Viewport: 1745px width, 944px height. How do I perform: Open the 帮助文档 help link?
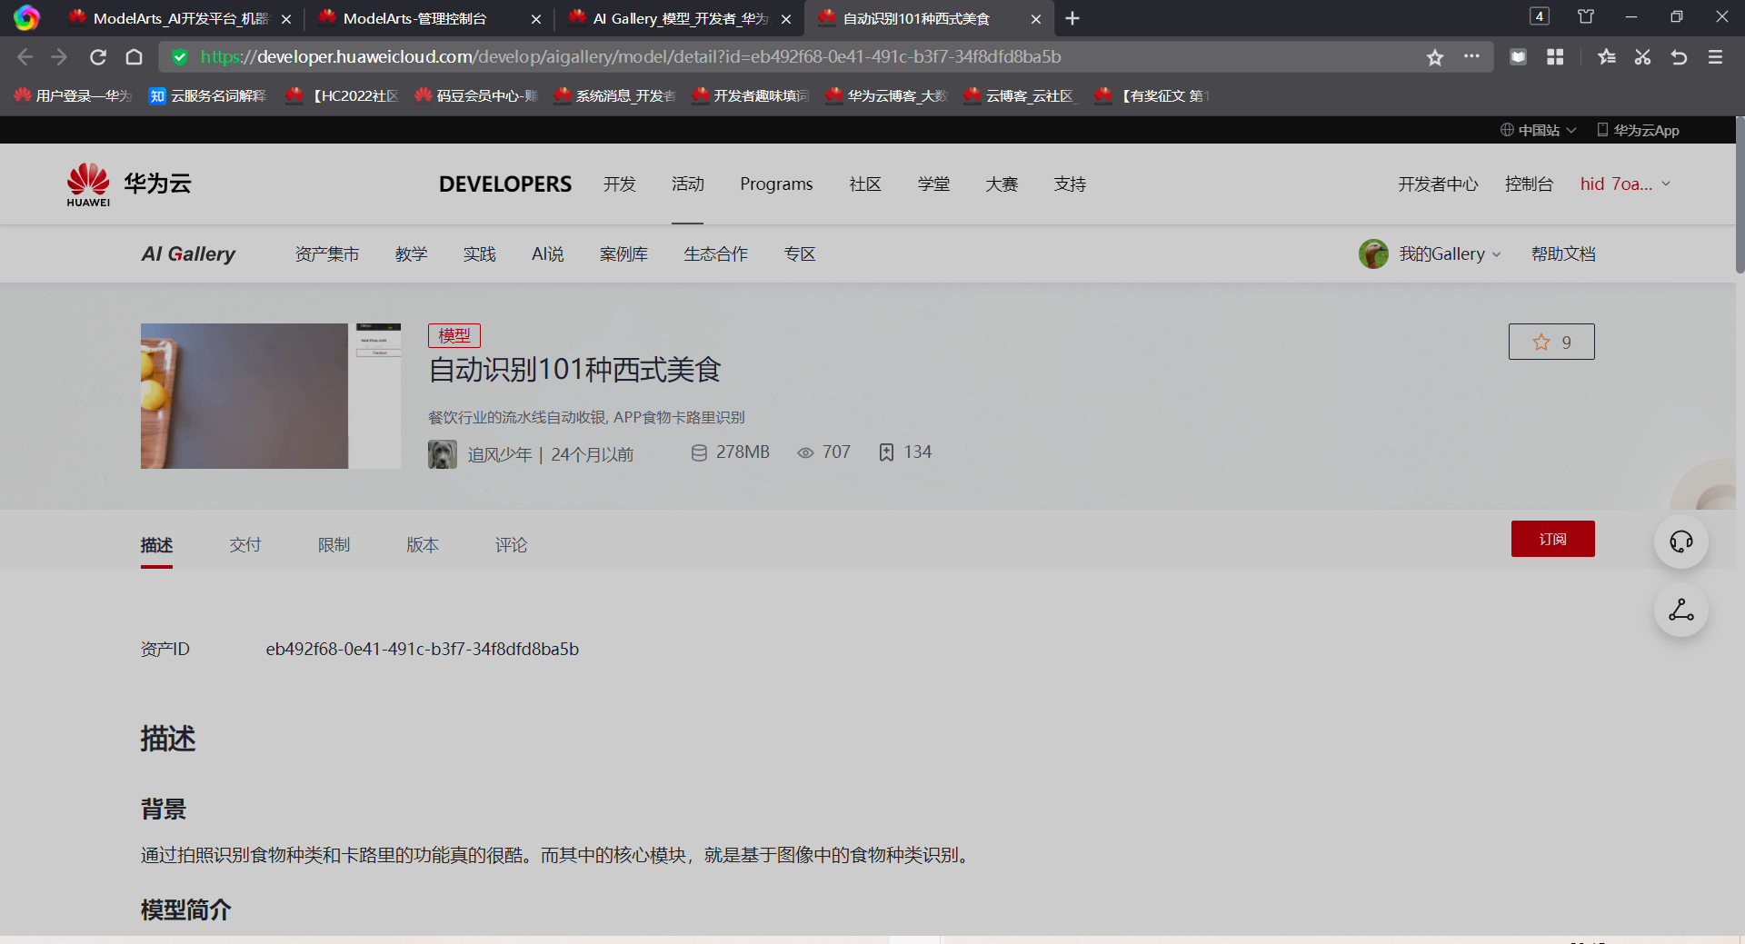(1563, 254)
